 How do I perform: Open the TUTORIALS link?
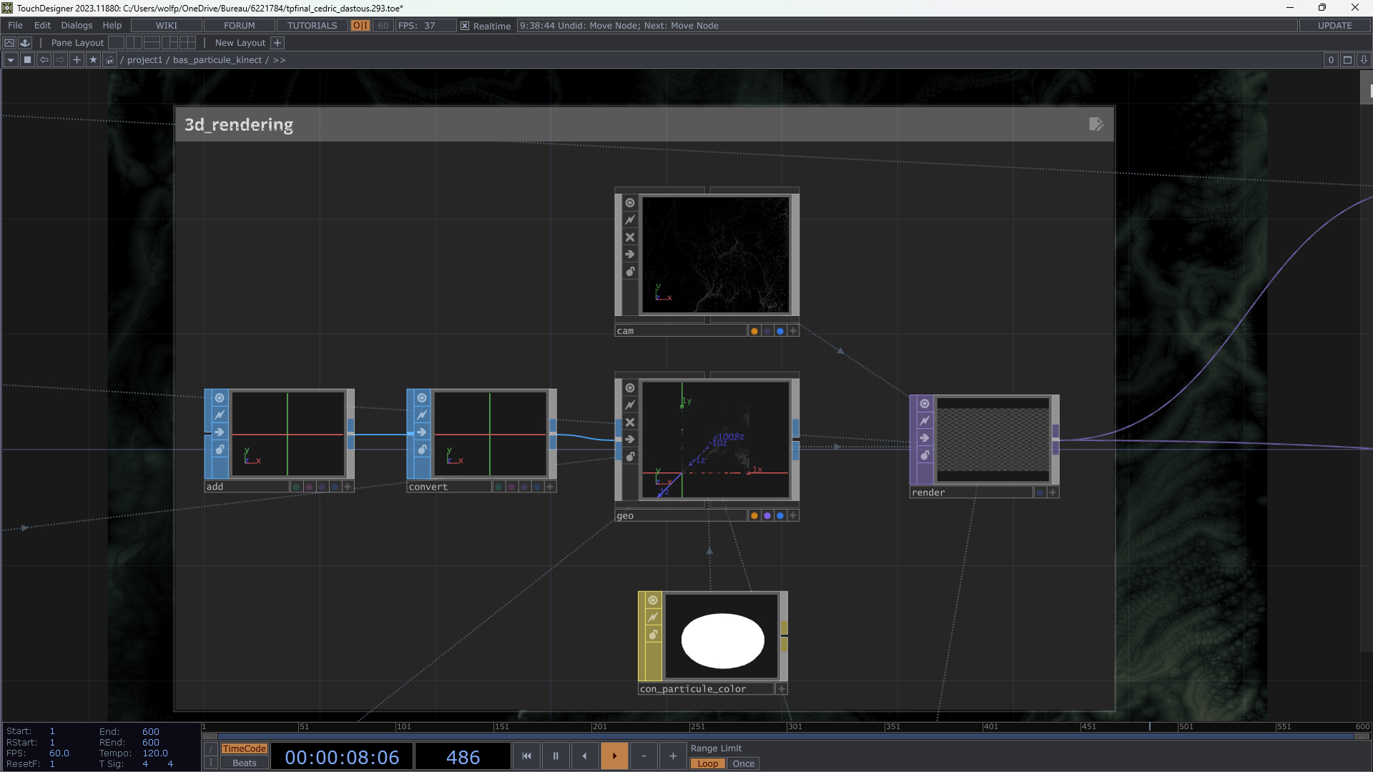[312, 26]
